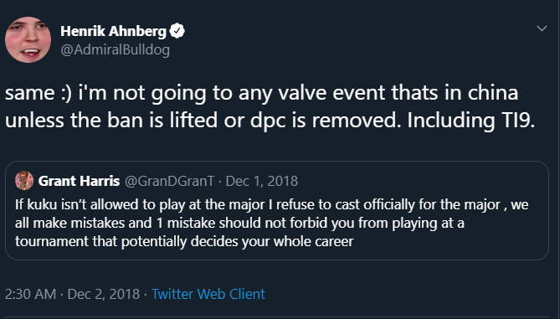Click tweet text 'unless the ban is lifted'
Viewport: 560px width, 319px height.
pos(111,120)
